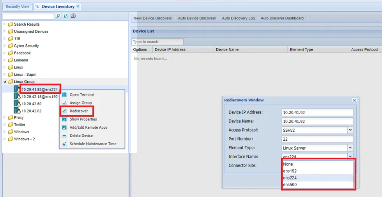Click the Rediscover menu icon
This screenshot has width=382, height=197.
tap(65, 111)
